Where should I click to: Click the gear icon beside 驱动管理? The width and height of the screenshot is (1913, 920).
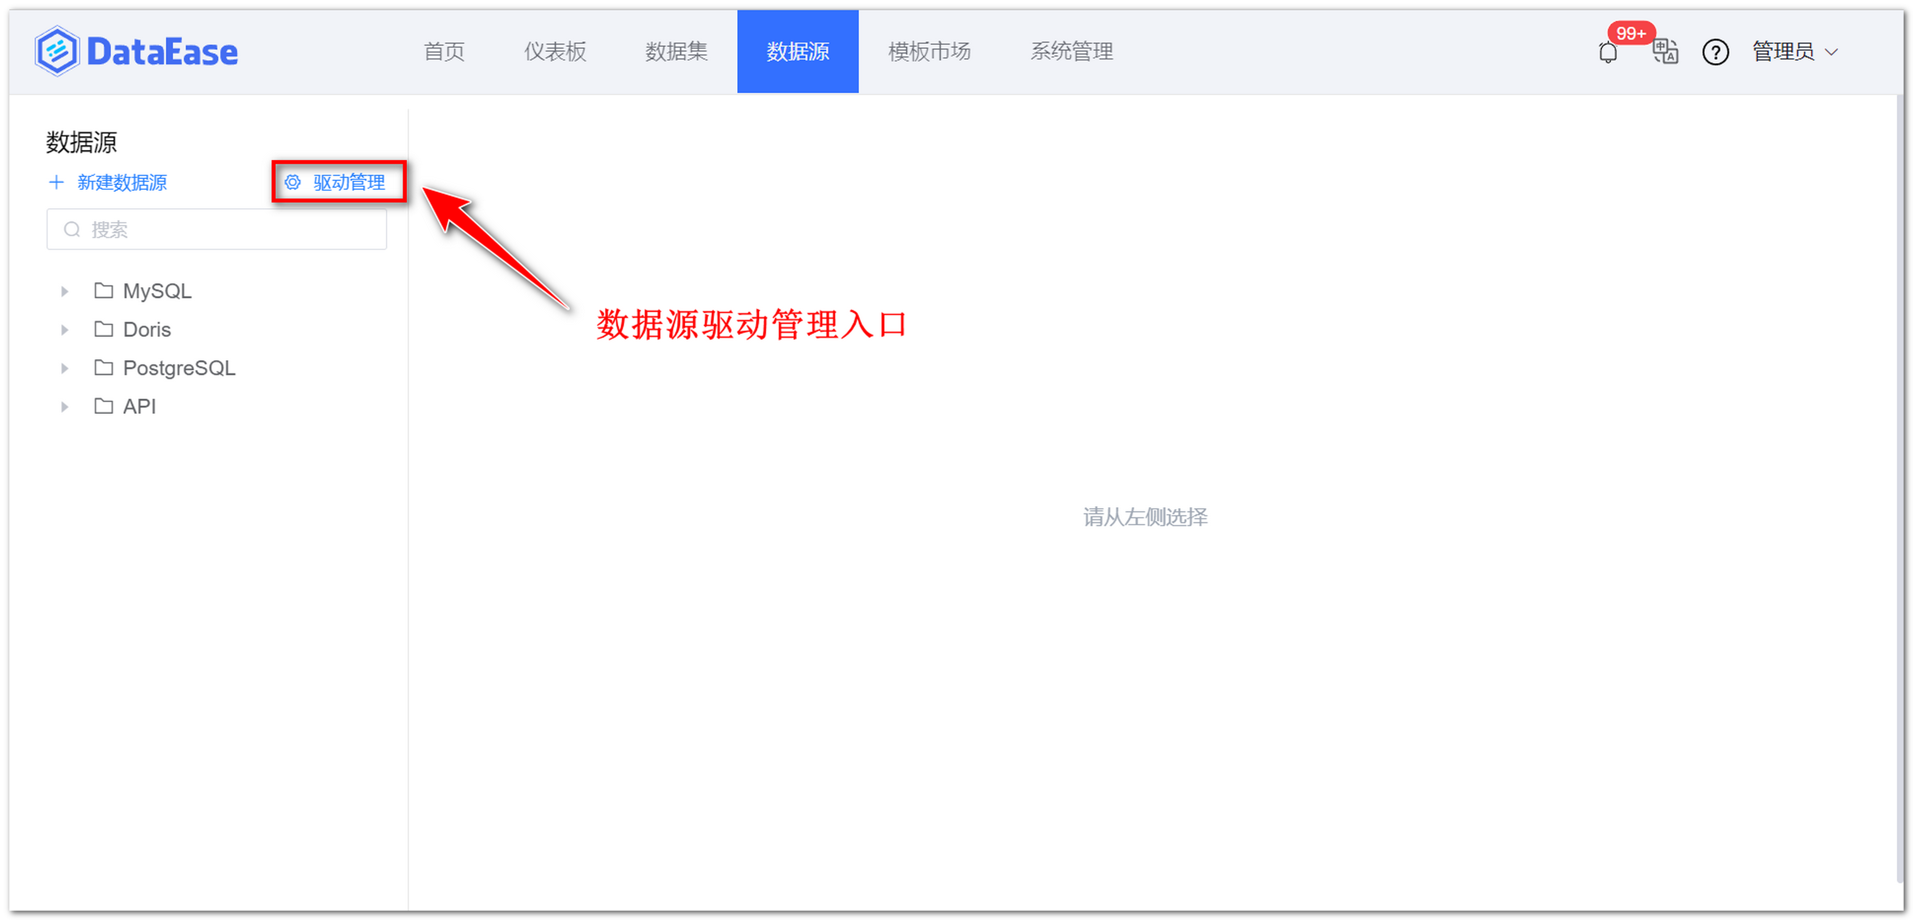[292, 182]
